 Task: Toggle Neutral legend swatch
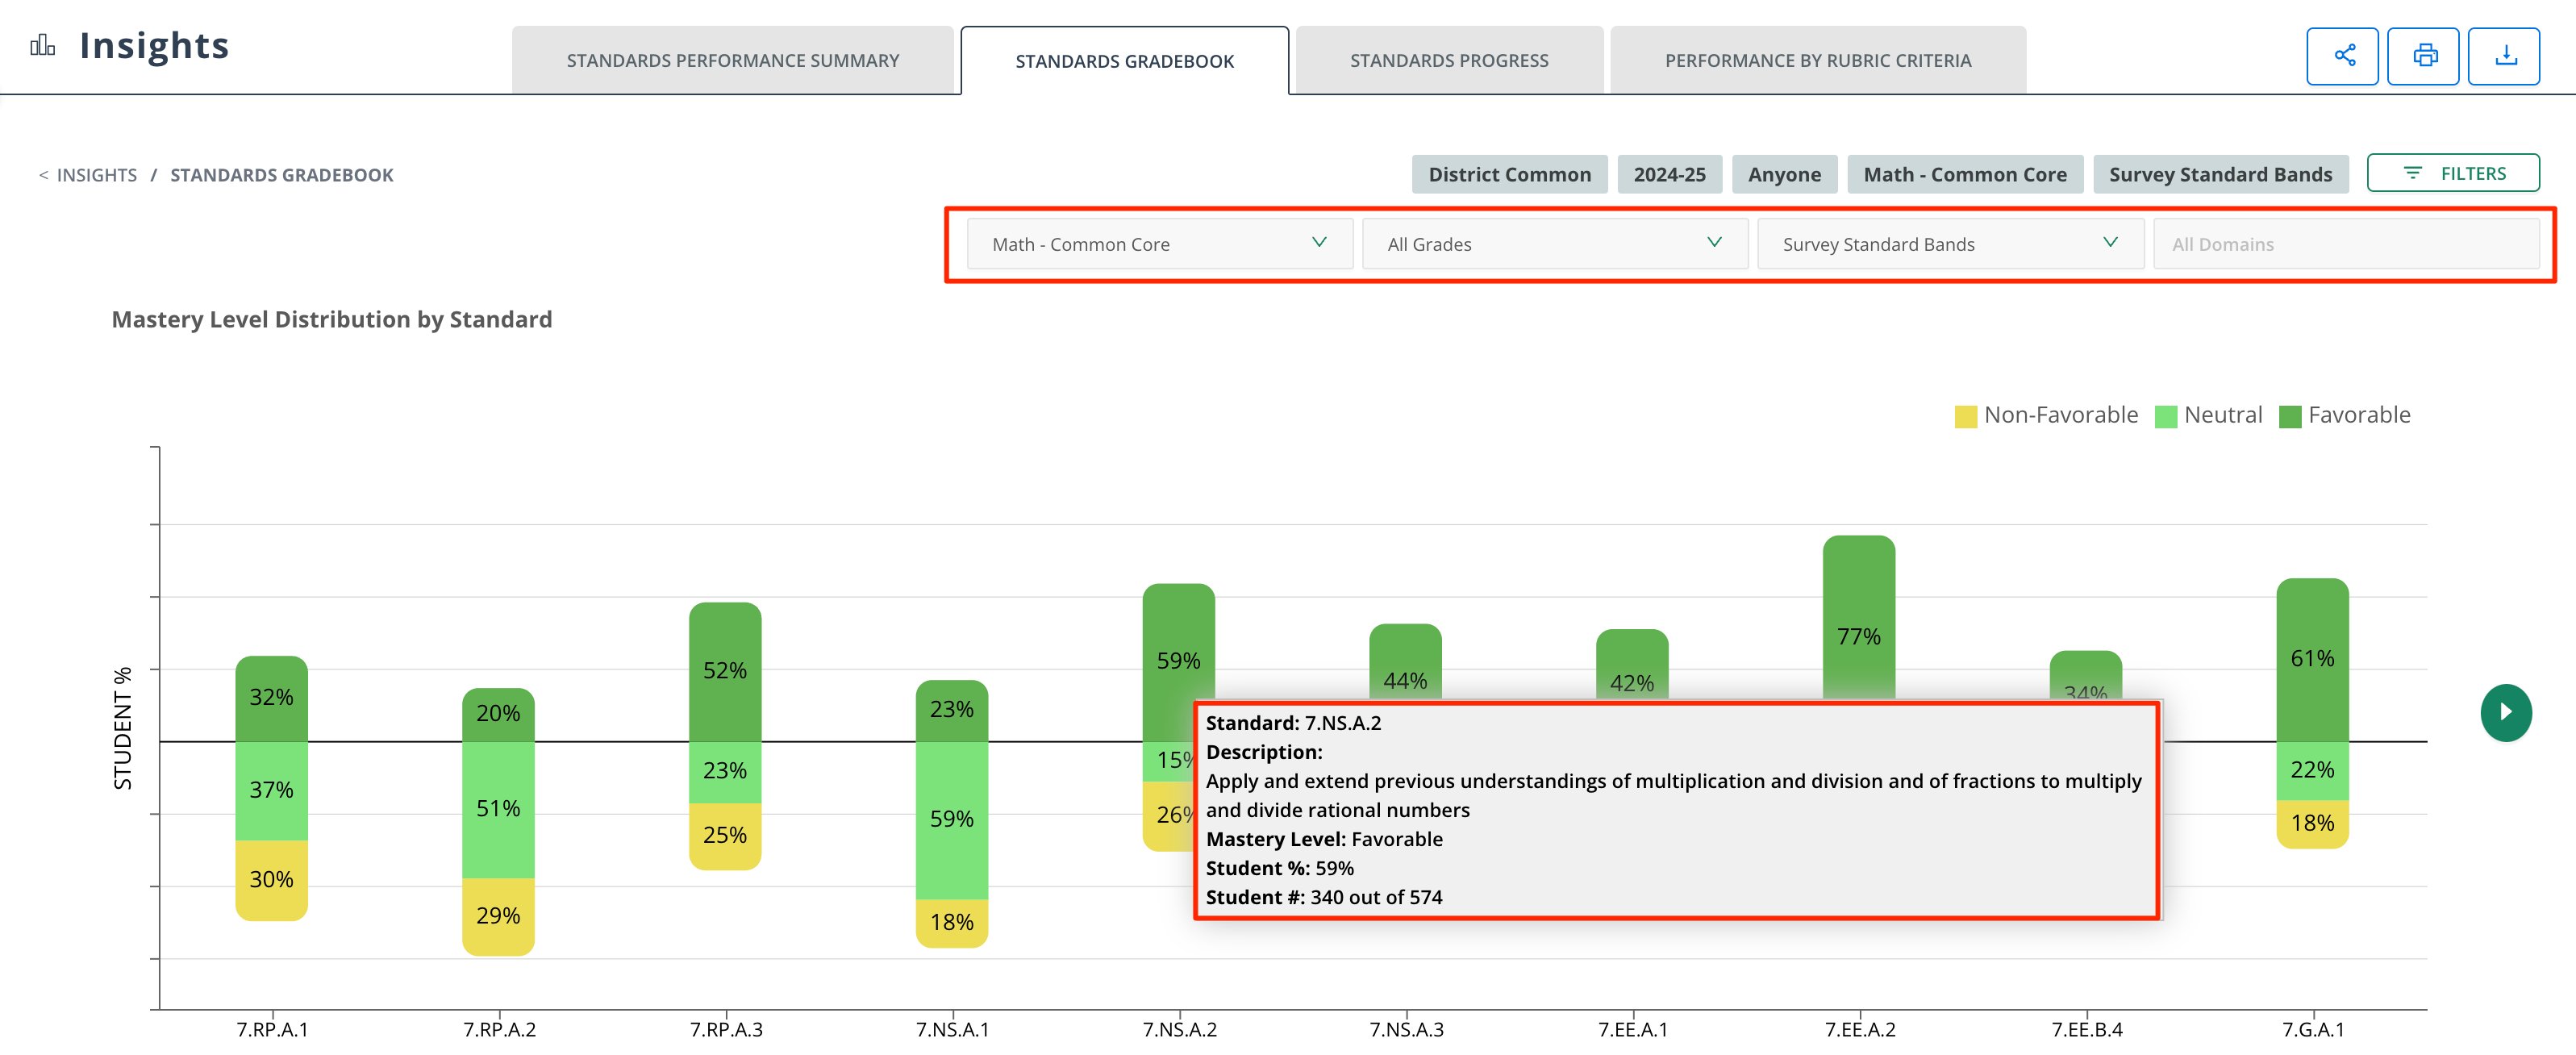[x=2165, y=416]
